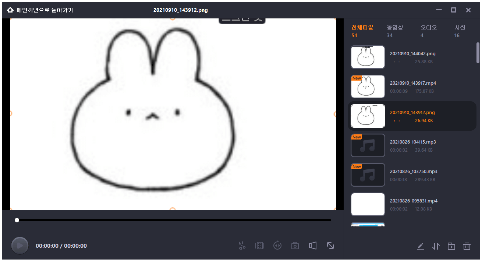The image size is (482, 261).
Task: Click the playback speed rotation icon
Action: point(277,246)
